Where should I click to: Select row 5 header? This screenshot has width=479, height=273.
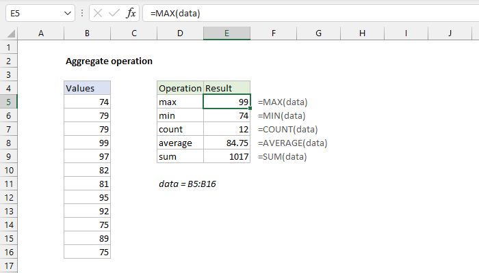8,102
